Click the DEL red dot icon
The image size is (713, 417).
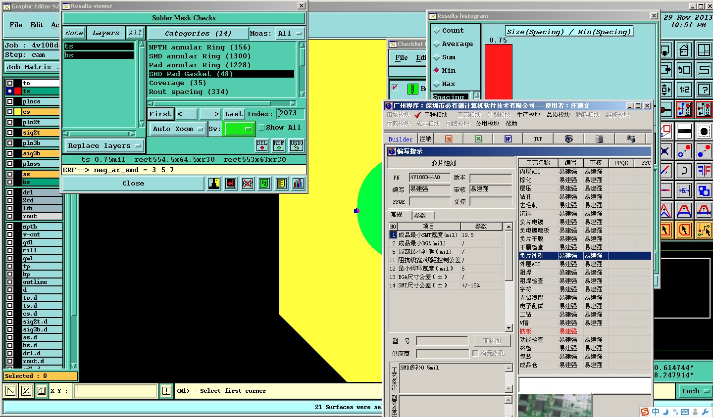(262, 145)
